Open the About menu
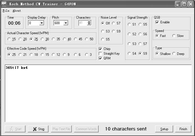 coord(17,11)
